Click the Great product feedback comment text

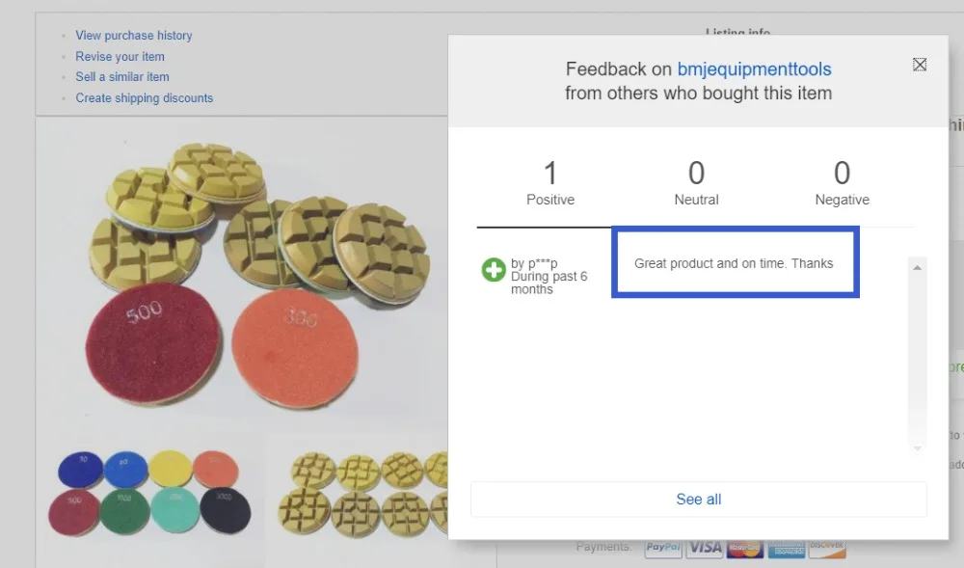click(734, 263)
